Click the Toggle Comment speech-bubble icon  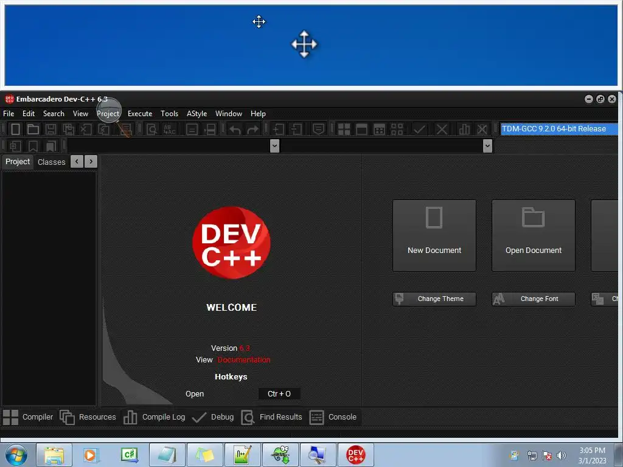coord(319,129)
